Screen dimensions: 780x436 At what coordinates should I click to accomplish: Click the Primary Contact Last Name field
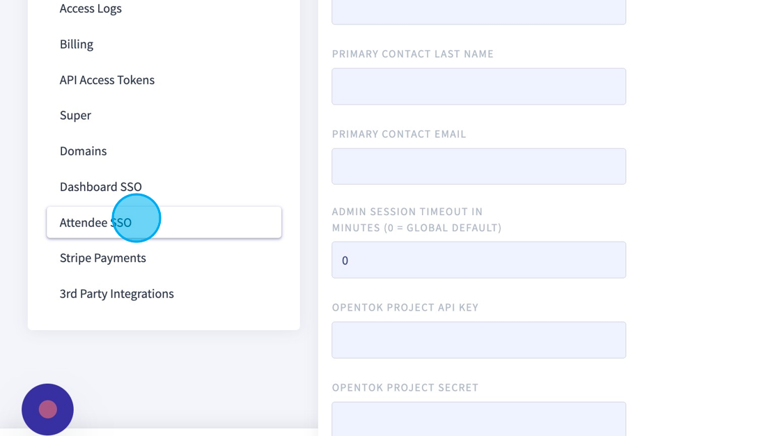(478, 86)
